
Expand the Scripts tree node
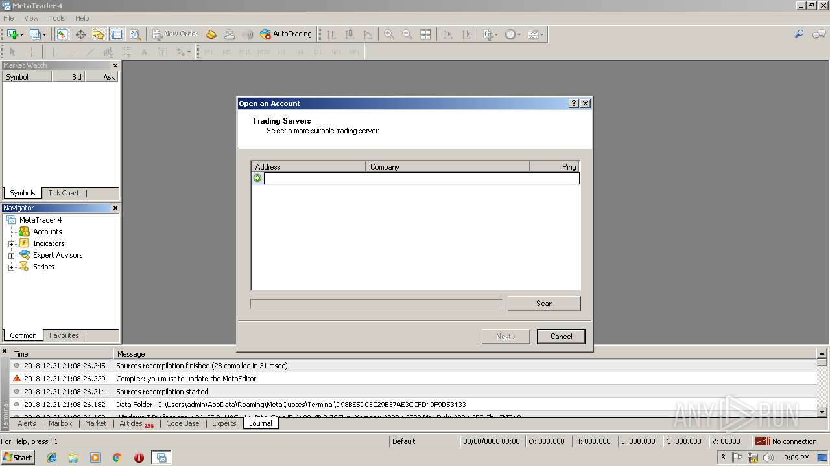click(x=11, y=267)
